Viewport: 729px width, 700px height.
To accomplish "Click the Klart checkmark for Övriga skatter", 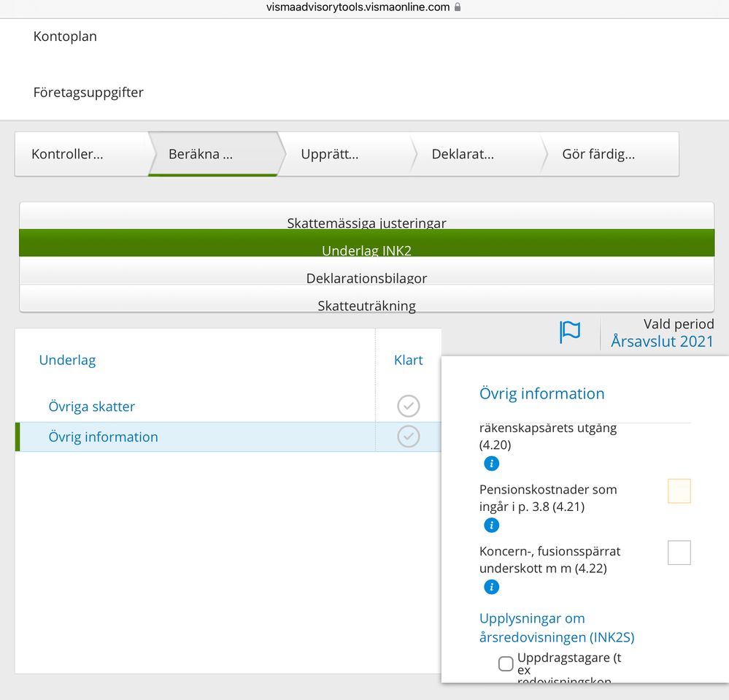I will click(x=409, y=406).
